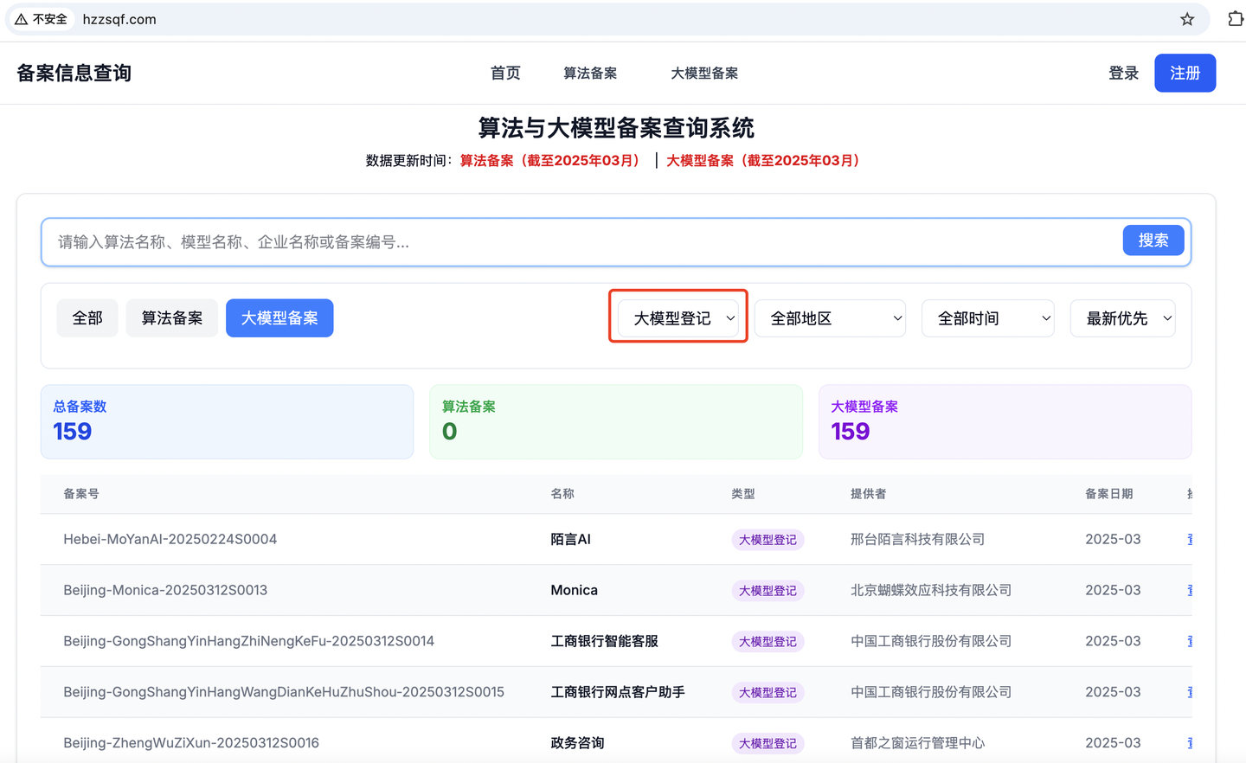Click the 搜索 button

pyautogui.click(x=1153, y=240)
